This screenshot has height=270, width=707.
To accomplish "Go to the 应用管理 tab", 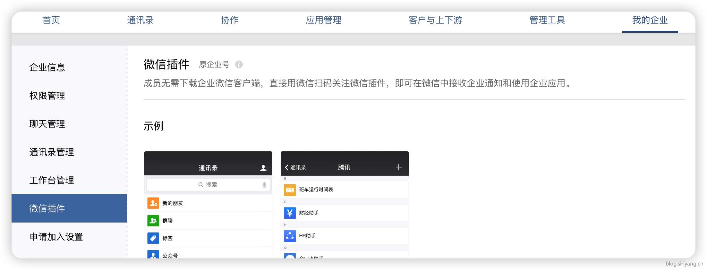I will coord(323,20).
